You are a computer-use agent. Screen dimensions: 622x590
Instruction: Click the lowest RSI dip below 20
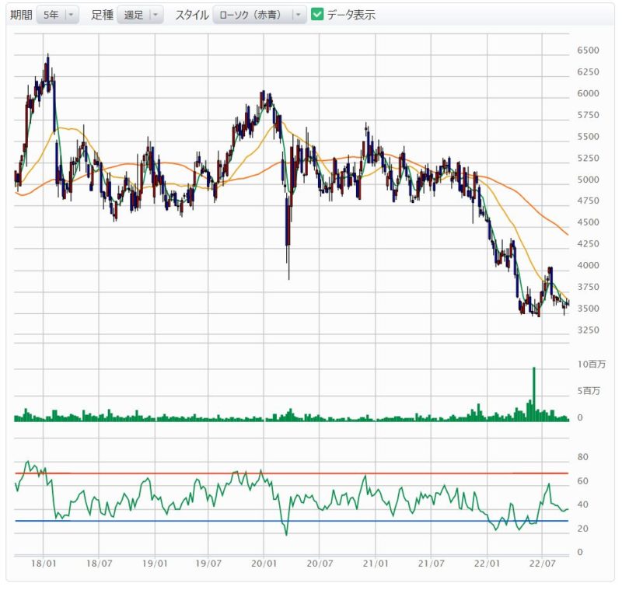pos(286,535)
